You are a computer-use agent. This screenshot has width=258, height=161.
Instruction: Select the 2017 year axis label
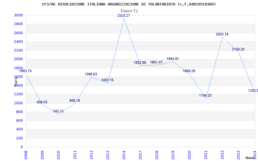coord(140,155)
